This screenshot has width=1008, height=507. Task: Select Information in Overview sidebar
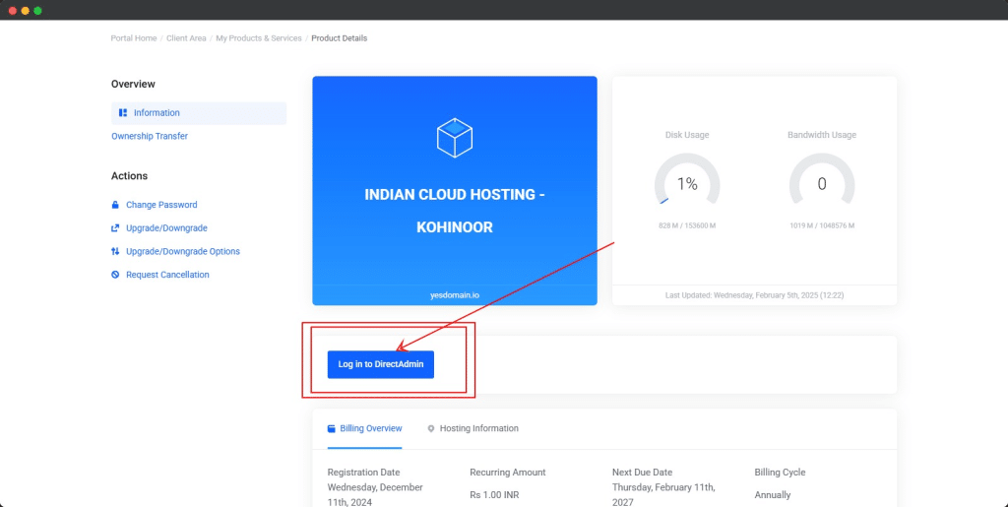point(199,113)
